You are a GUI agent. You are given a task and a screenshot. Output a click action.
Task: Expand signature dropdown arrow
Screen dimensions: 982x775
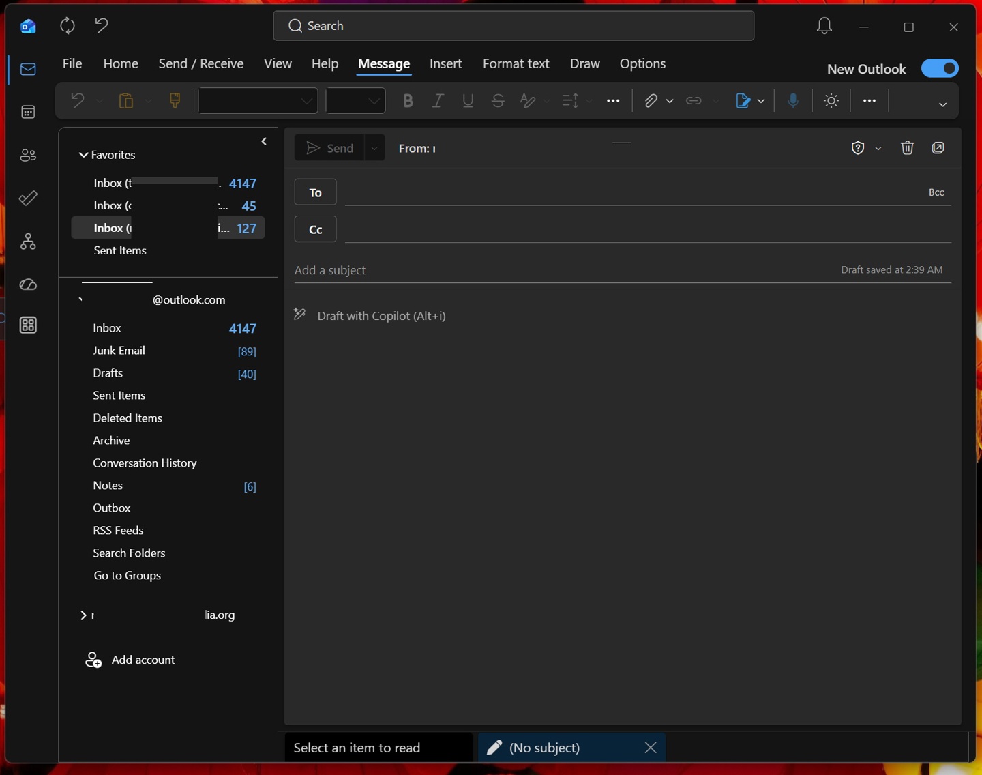tap(761, 101)
